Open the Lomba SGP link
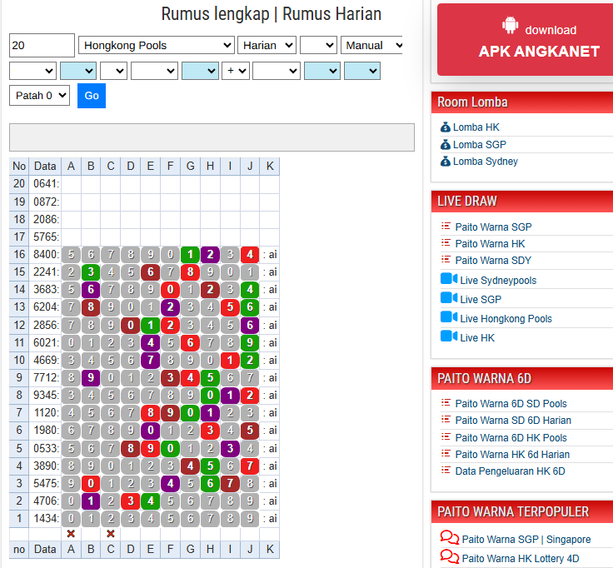The image size is (613, 568). [x=479, y=145]
